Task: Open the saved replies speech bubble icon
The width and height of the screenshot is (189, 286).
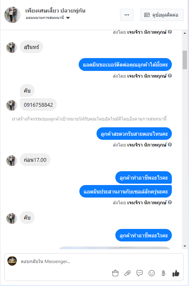Action: [x=139, y=273]
